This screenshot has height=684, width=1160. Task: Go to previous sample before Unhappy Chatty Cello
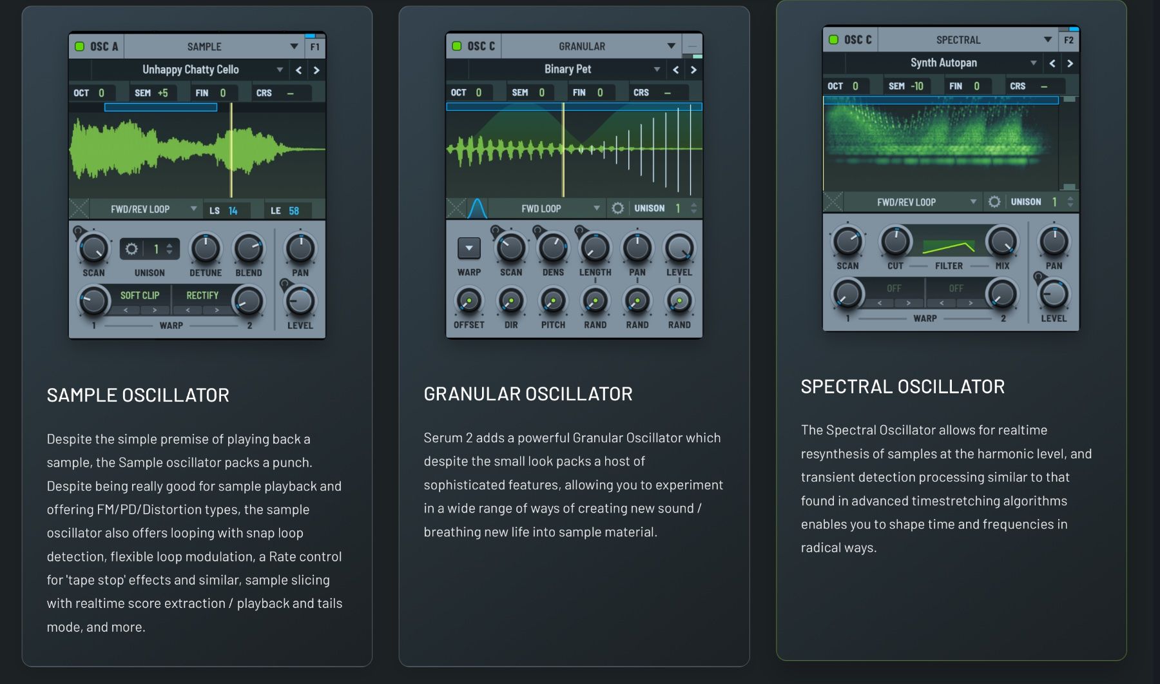(x=298, y=70)
